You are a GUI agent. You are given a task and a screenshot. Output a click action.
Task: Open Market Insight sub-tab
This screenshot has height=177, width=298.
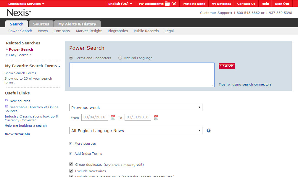click(x=89, y=31)
